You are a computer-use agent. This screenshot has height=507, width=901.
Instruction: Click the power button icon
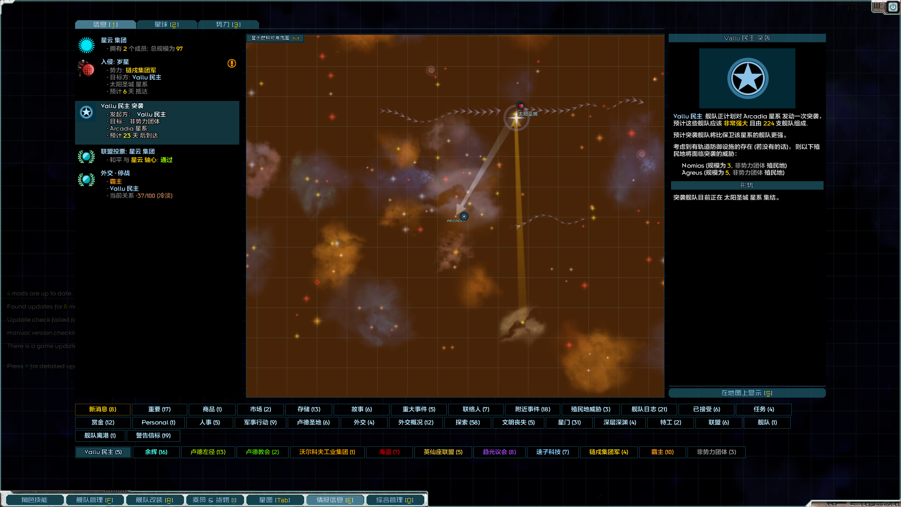click(x=893, y=7)
